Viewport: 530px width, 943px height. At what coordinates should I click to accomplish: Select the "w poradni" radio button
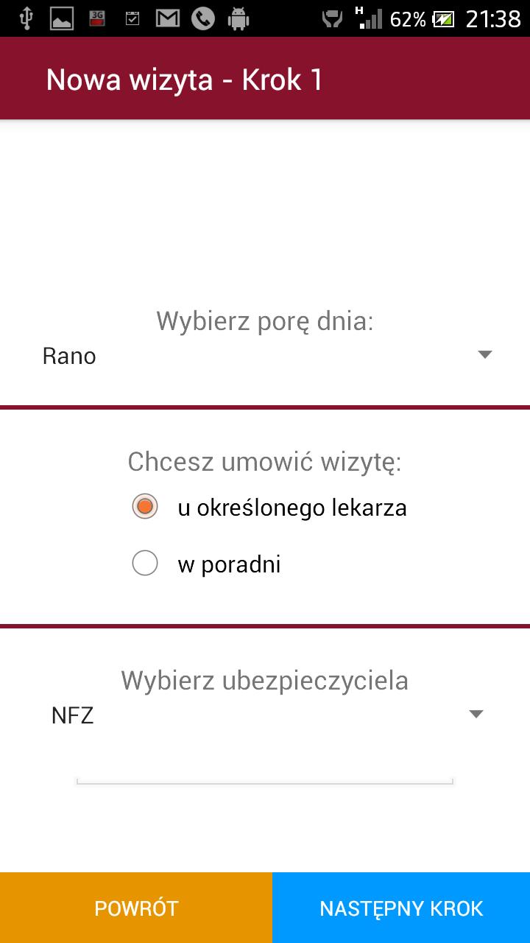145,564
